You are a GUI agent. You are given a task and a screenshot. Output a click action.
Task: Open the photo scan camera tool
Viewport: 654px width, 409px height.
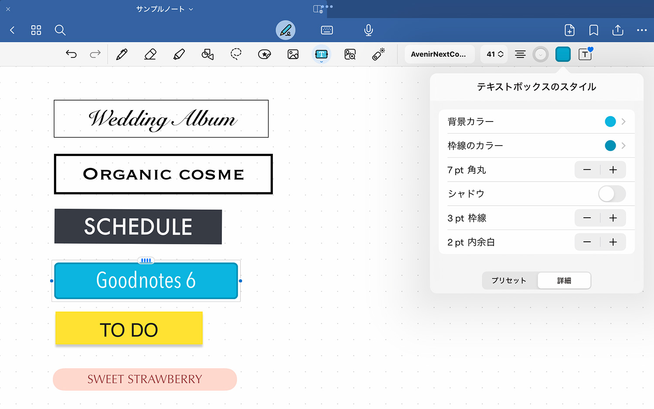[x=350, y=54]
